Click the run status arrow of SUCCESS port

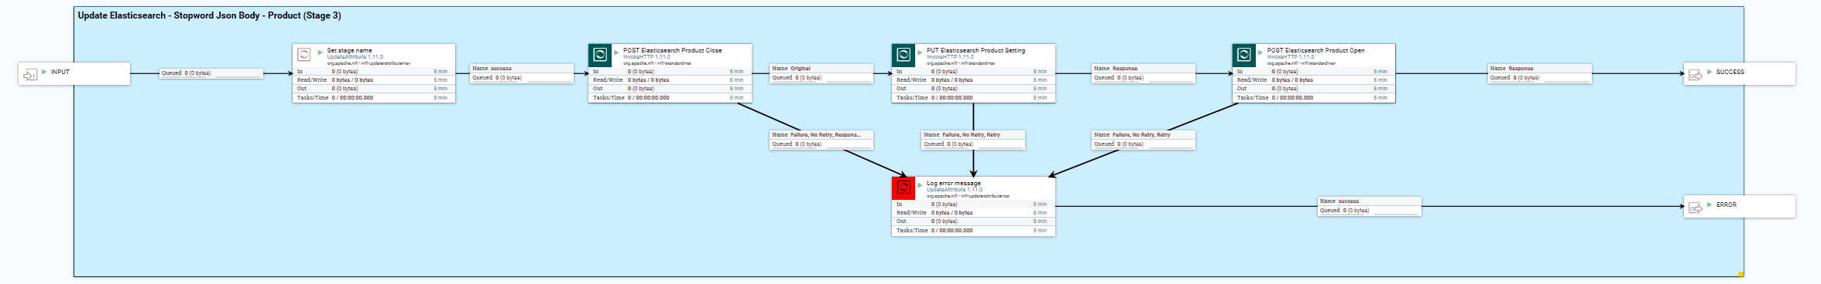1710,72
